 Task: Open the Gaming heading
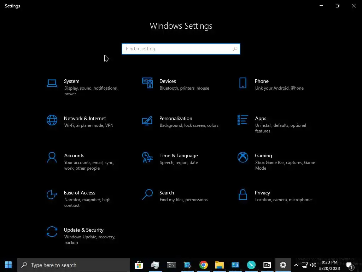pyautogui.click(x=263, y=156)
